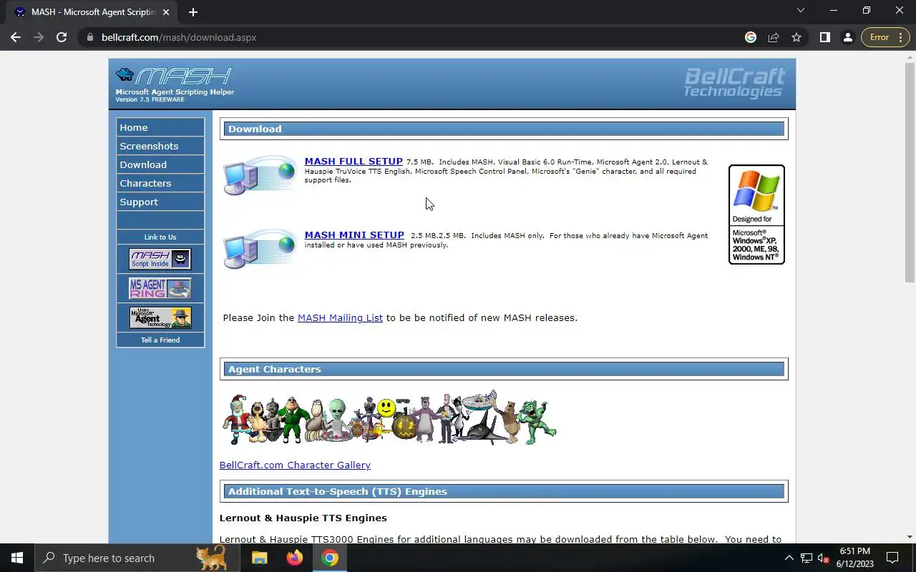This screenshot has height=572, width=916.
Task: Go to the Home navigation item
Action: coord(160,127)
